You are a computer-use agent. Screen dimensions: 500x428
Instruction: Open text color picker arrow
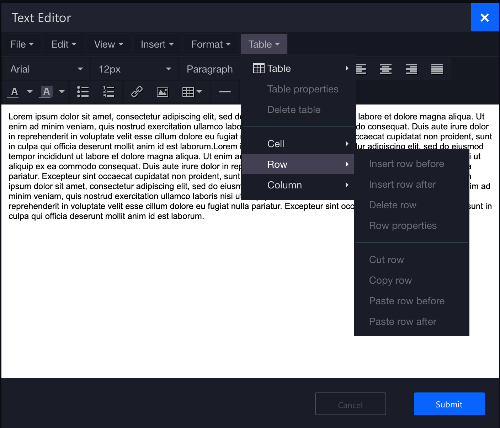pyautogui.click(x=30, y=92)
